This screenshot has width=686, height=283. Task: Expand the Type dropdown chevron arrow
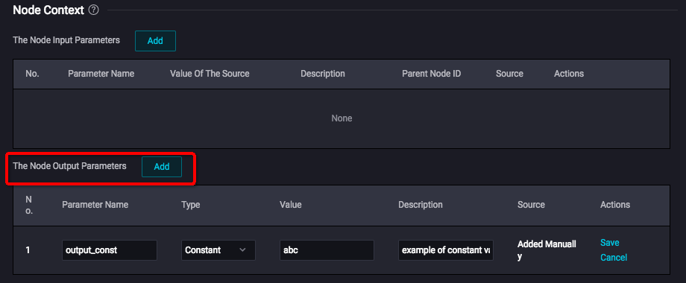(242, 250)
